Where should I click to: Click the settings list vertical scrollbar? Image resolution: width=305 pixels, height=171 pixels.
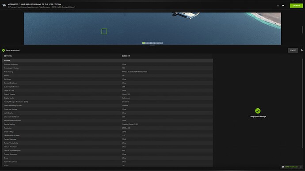[x=302, y=103]
